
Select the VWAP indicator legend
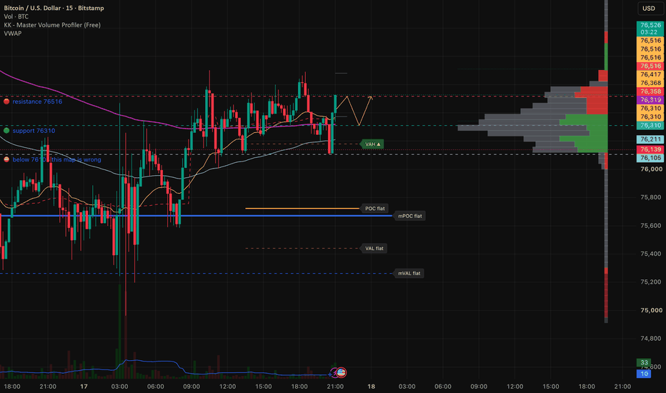tap(13, 34)
